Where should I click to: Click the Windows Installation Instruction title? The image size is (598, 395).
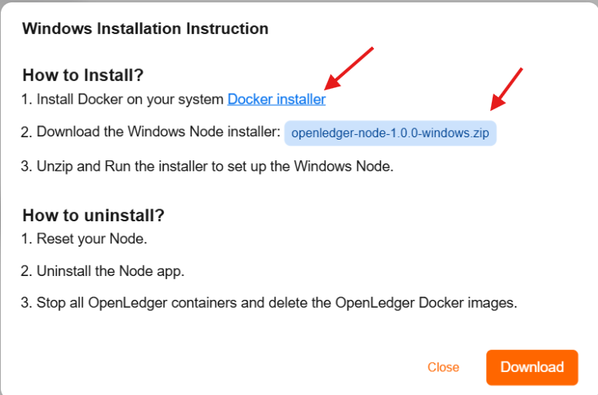click(145, 29)
